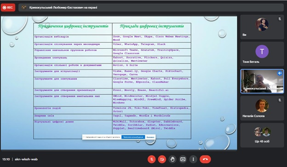
Task: Open Тоня Бегаль's participant tile
Action: (262, 54)
